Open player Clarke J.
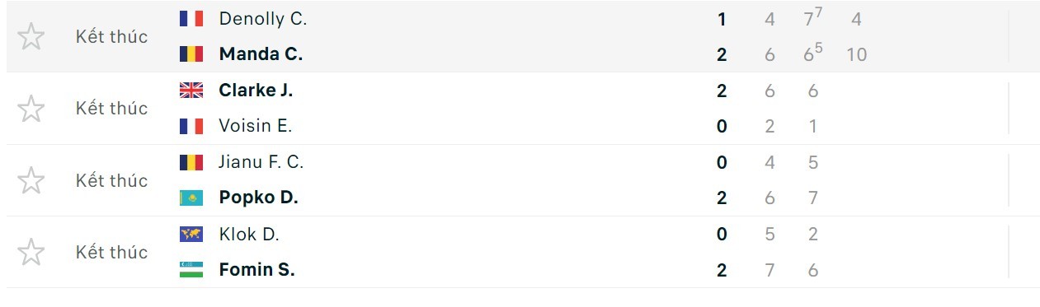The width and height of the screenshot is (1040, 307). tap(256, 91)
